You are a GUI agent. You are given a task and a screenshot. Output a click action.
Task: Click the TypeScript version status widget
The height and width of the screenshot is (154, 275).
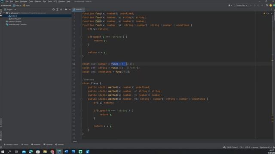[266, 148]
